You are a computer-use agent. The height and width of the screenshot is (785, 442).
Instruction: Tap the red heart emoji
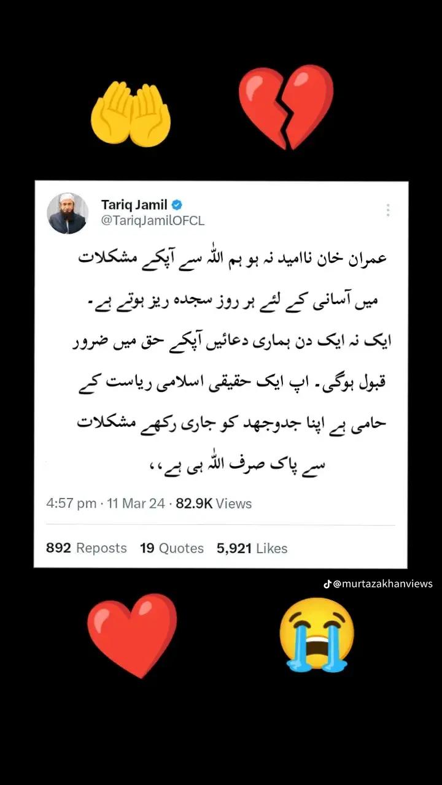coord(132,635)
